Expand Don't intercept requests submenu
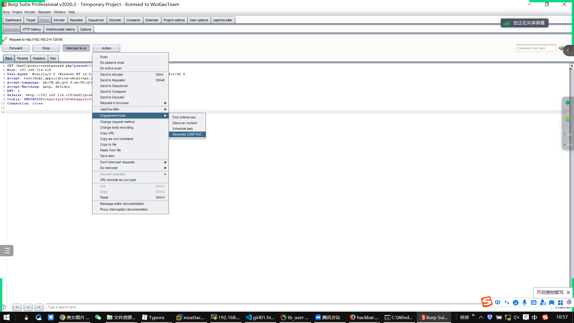Viewport: 574px width, 323px height. pos(130,162)
